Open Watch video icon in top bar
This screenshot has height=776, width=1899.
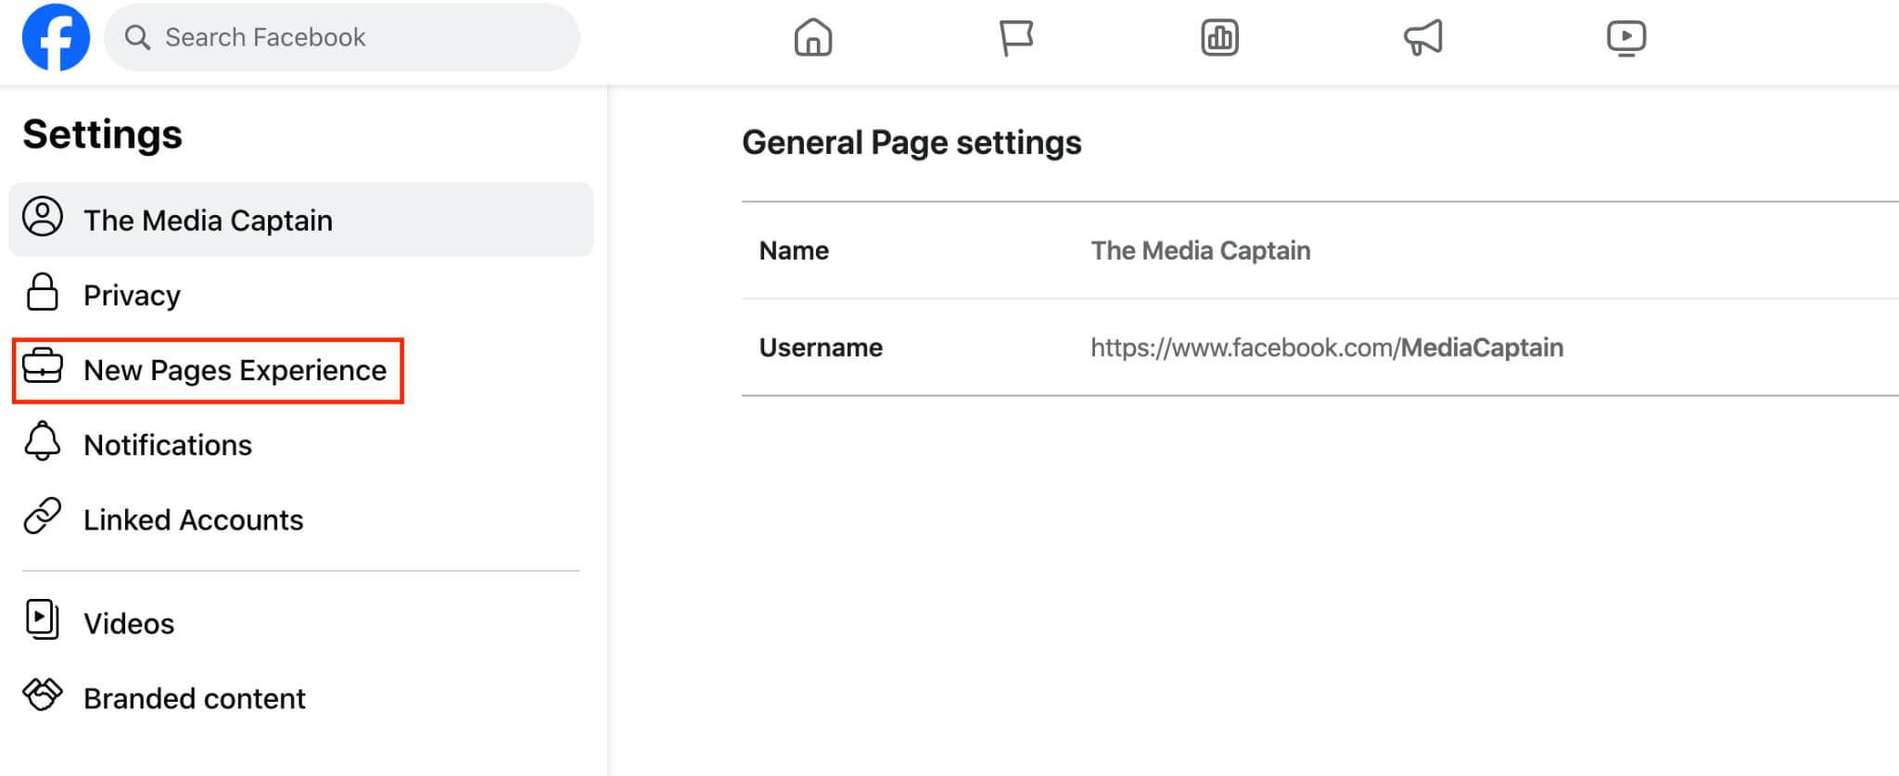pyautogui.click(x=1625, y=37)
